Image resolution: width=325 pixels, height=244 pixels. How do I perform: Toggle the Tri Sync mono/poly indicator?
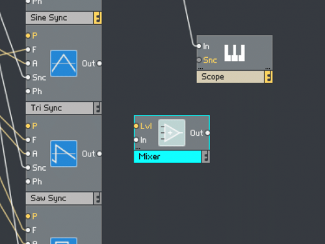point(97,108)
